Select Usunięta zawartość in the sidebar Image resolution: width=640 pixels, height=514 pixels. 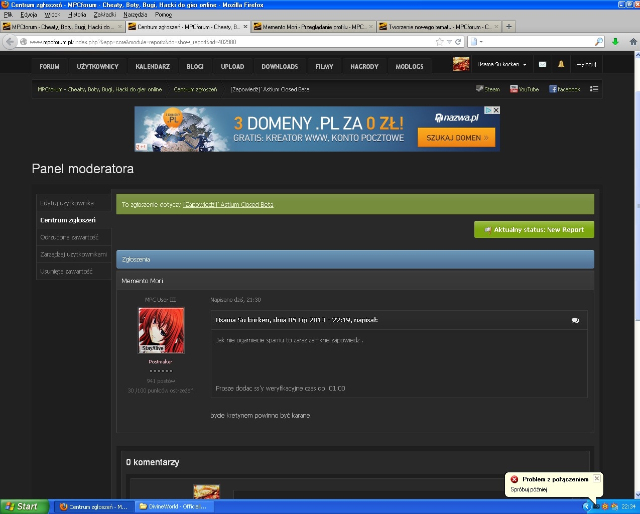click(x=74, y=271)
